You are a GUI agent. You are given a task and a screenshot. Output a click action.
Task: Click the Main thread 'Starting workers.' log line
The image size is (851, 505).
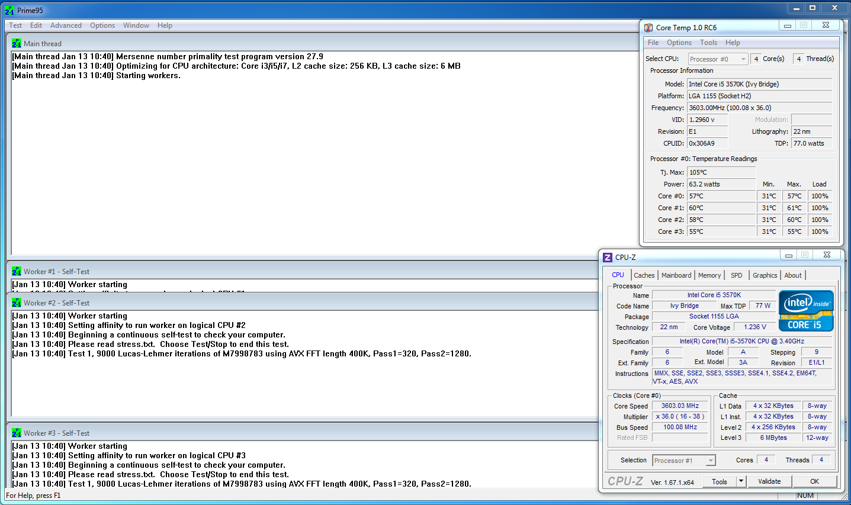[x=97, y=75]
